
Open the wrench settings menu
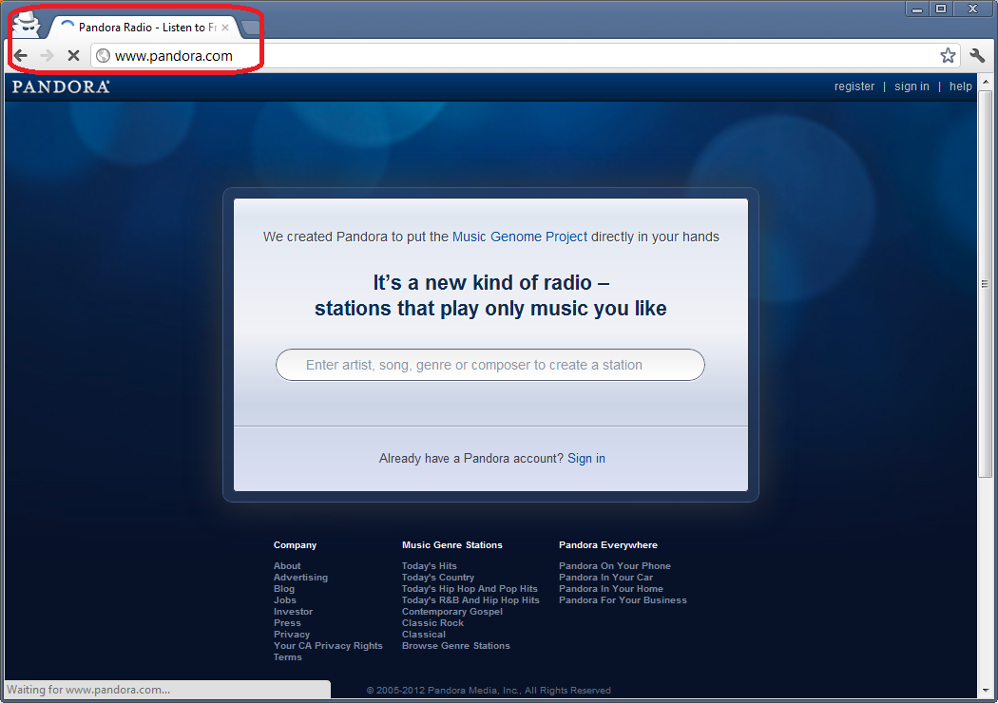[977, 56]
